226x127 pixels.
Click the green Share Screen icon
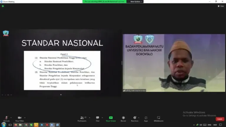[111, 118]
